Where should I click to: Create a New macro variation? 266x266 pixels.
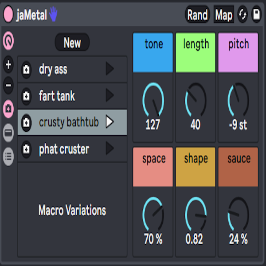click(72, 43)
